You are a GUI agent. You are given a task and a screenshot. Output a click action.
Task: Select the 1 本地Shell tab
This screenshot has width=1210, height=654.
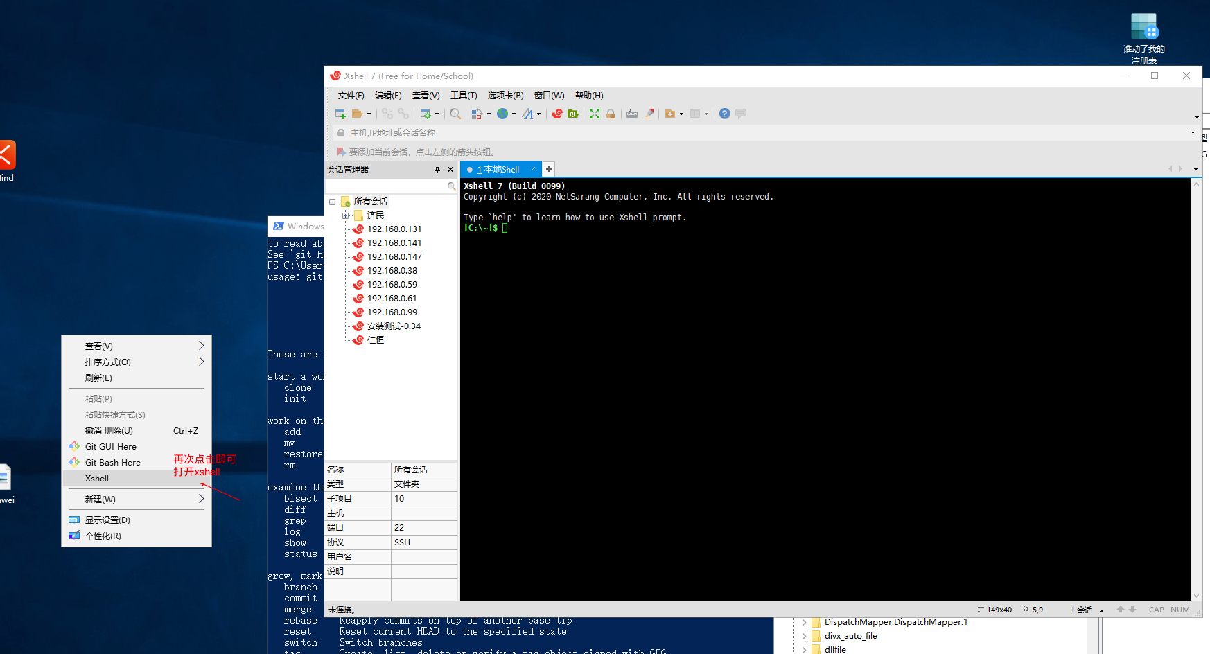[x=498, y=170]
